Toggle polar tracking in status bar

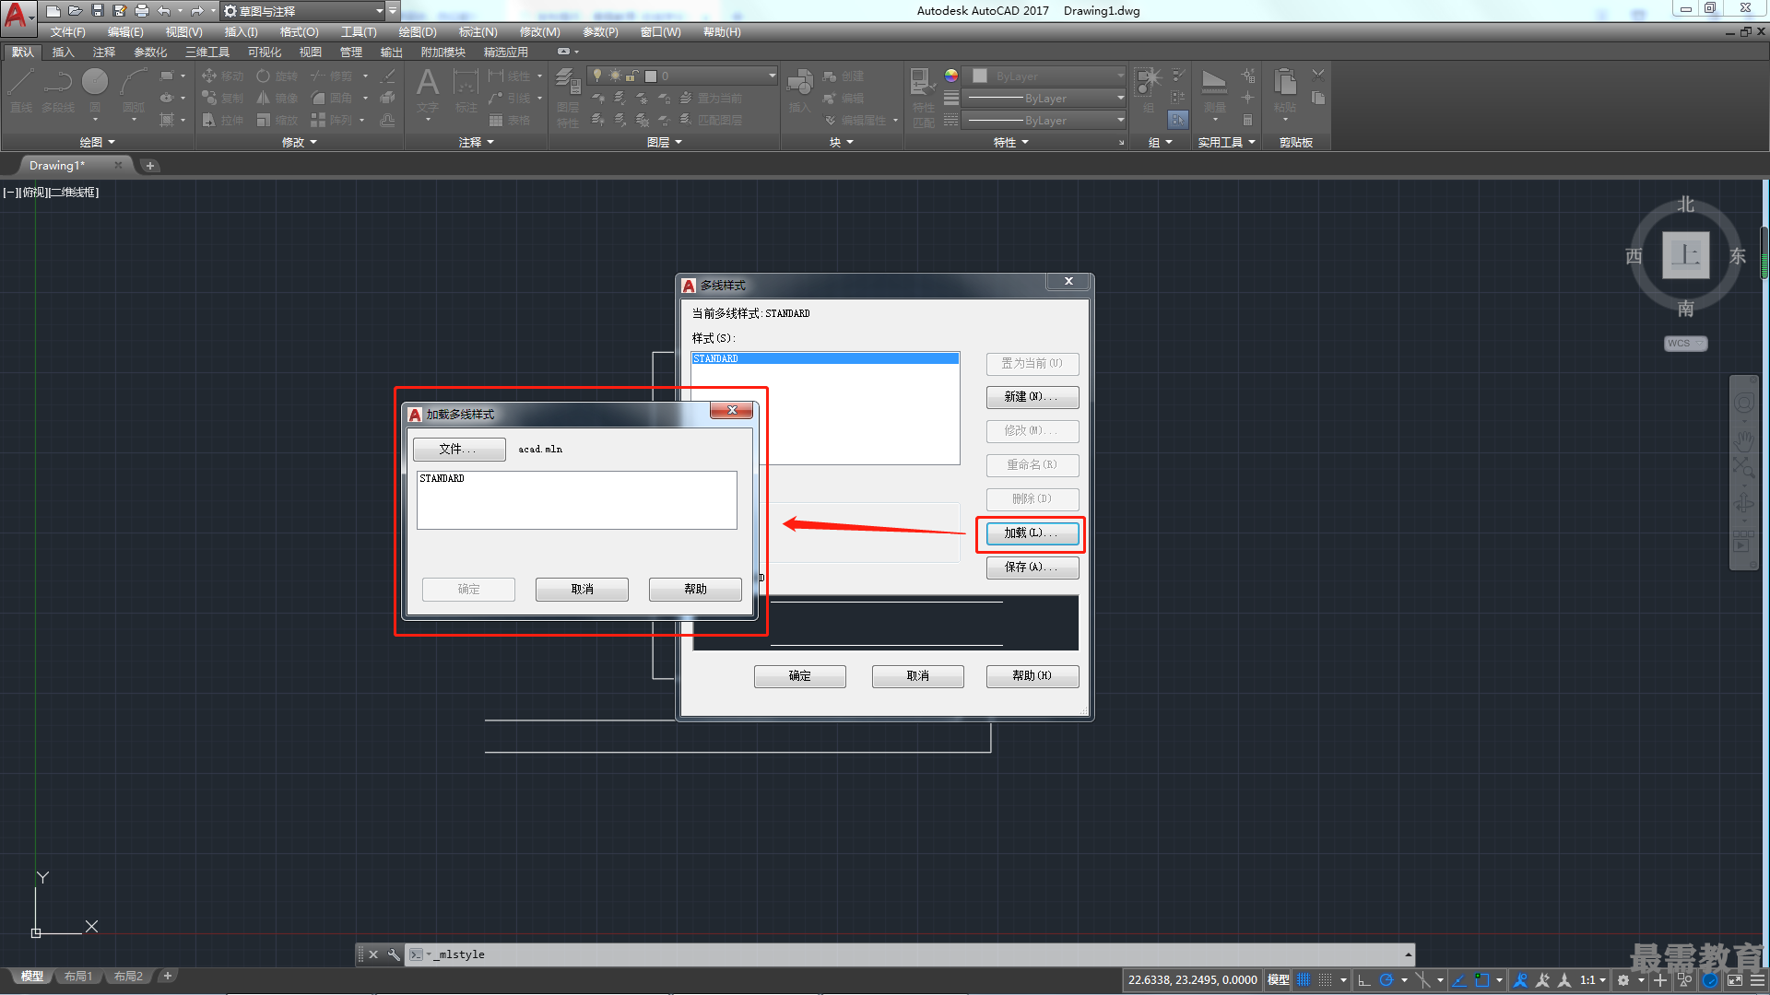pyautogui.click(x=1386, y=980)
